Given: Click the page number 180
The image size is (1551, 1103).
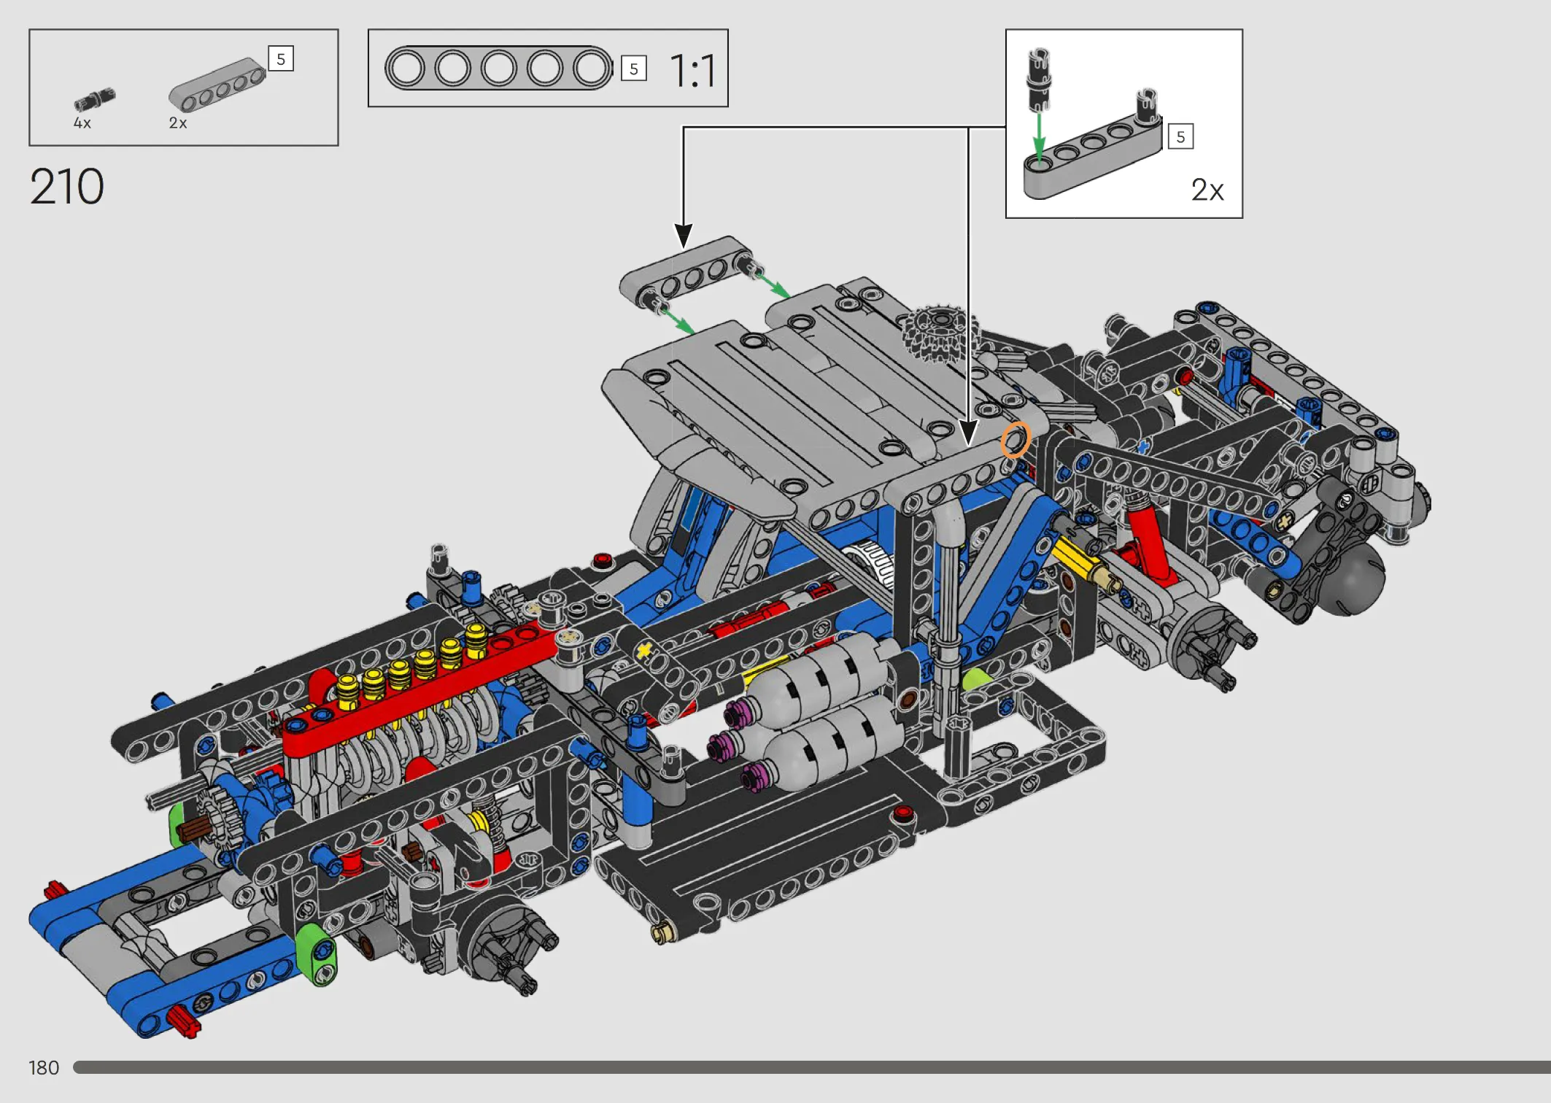Looking at the screenshot, I should 44,1068.
